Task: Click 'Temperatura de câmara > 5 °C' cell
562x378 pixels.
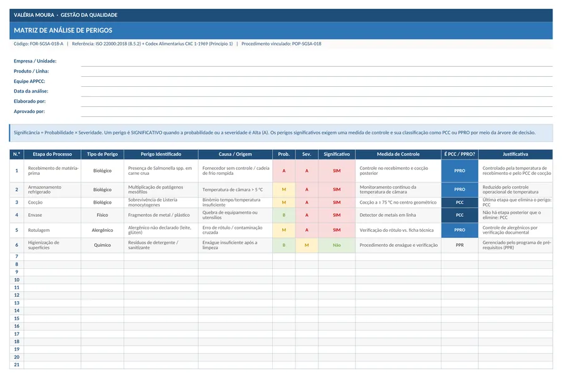Action: point(235,189)
